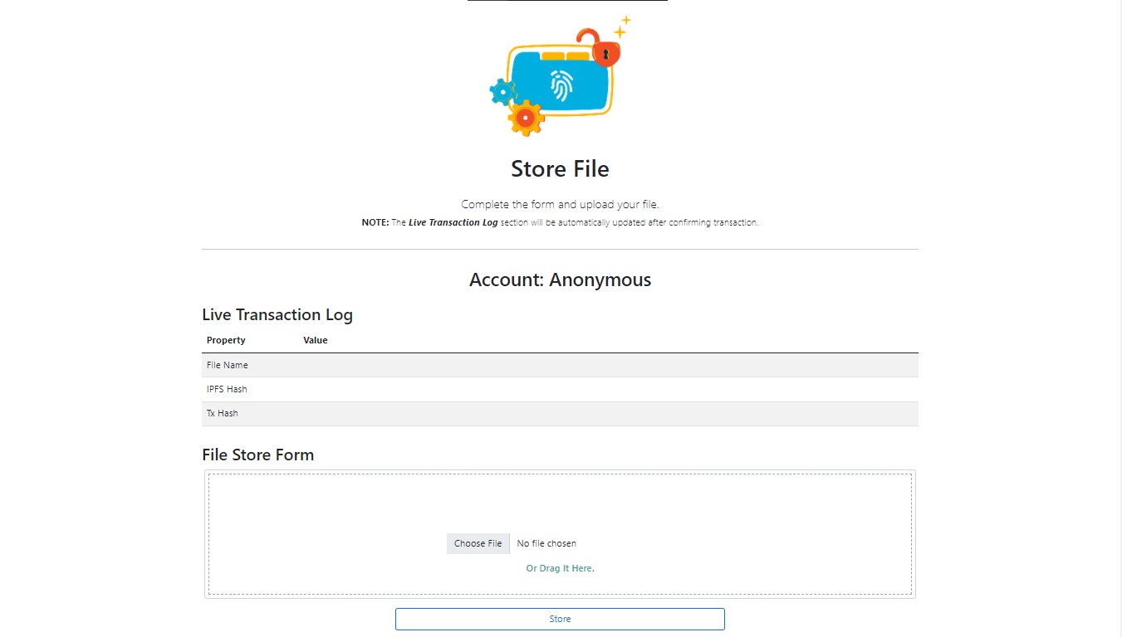Screen dimensions: 1122x637
Task: Click the small blue gear icon
Action: point(502,91)
